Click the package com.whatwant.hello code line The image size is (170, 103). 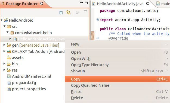tap(129, 11)
